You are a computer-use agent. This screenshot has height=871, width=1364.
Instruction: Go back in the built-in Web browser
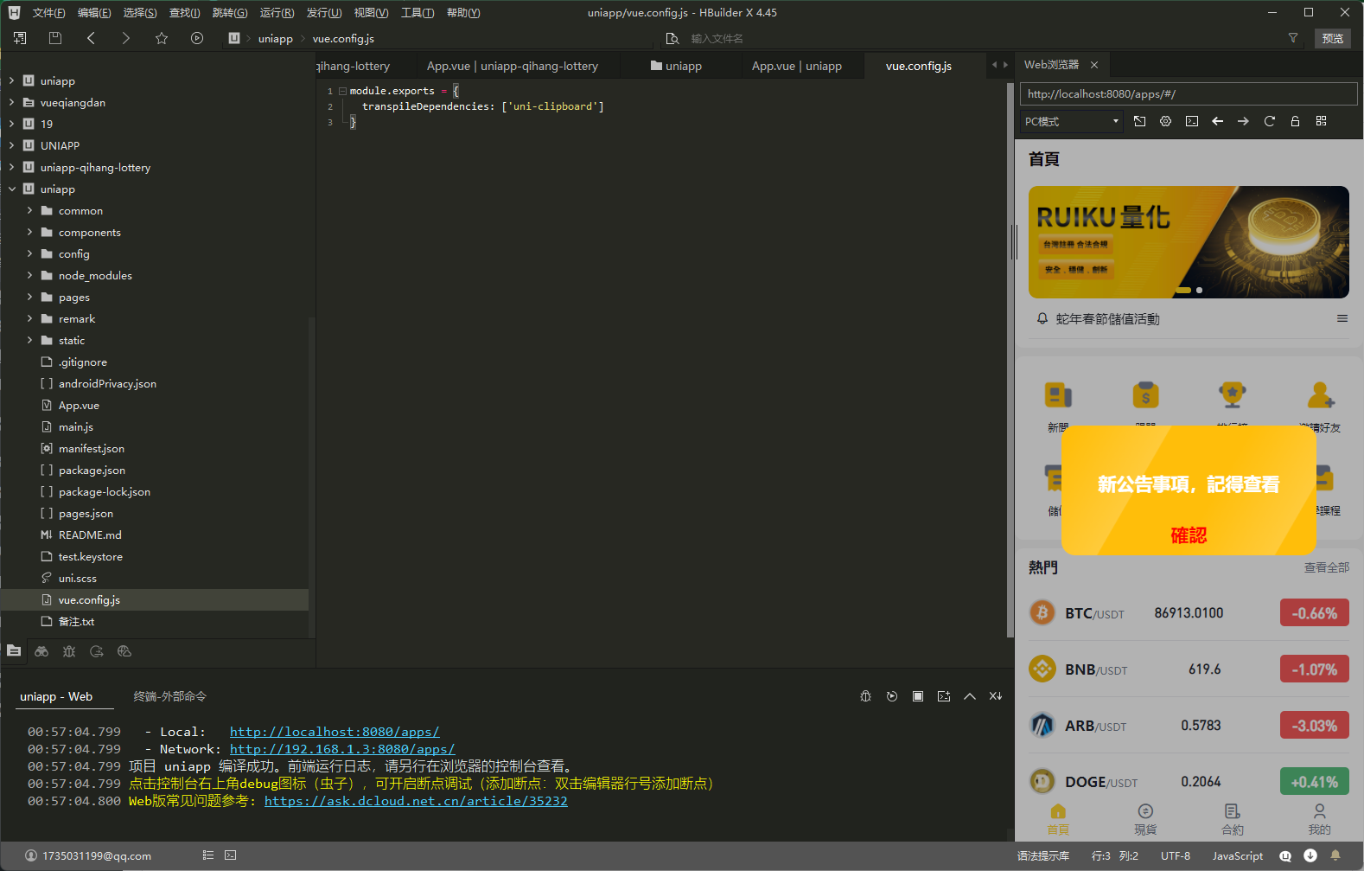click(x=1218, y=121)
